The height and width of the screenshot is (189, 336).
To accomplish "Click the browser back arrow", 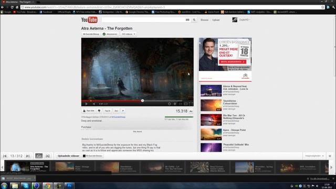I will click(x=2, y=7).
